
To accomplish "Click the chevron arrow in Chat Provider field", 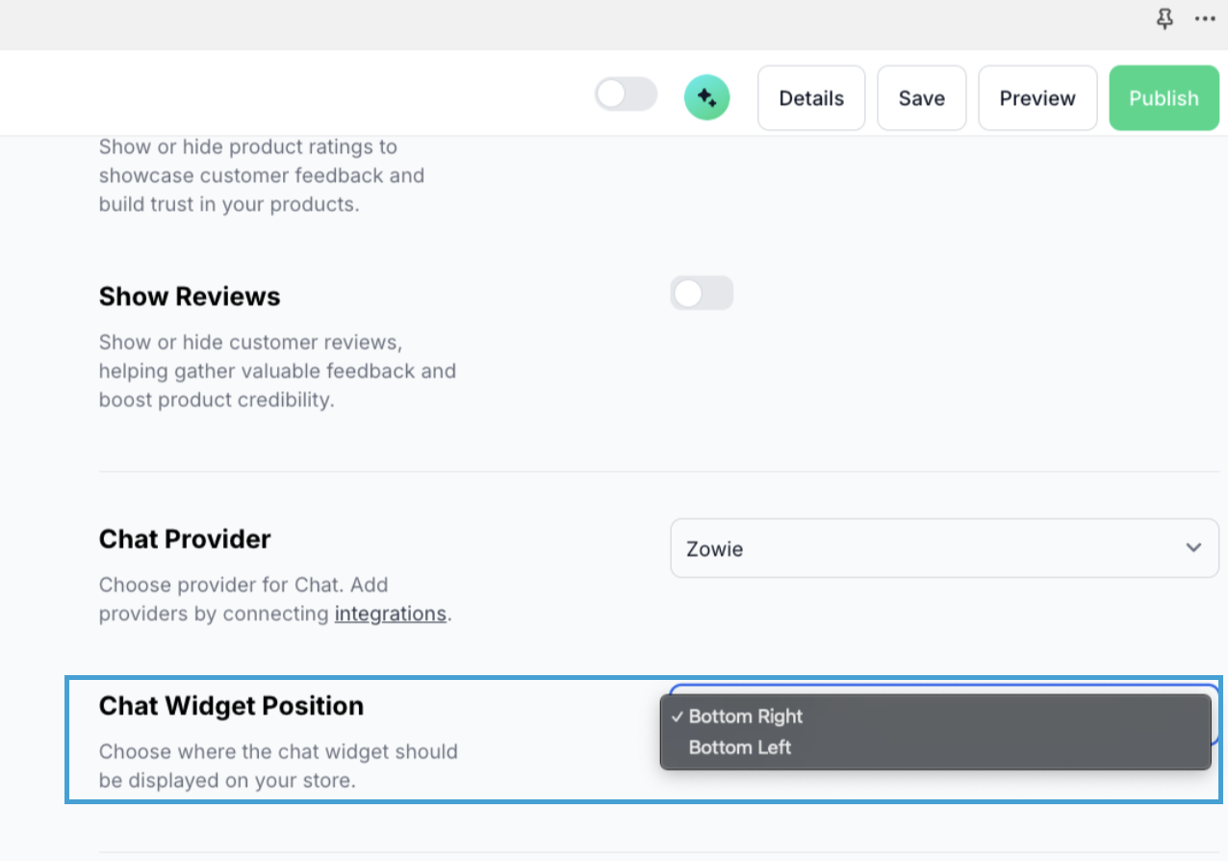I will [x=1193, y=548].
